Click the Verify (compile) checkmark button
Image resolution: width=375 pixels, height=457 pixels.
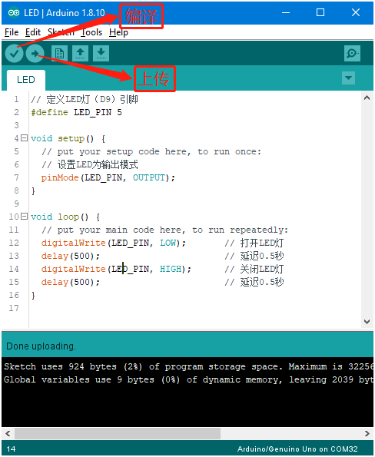tap(14, 53)
